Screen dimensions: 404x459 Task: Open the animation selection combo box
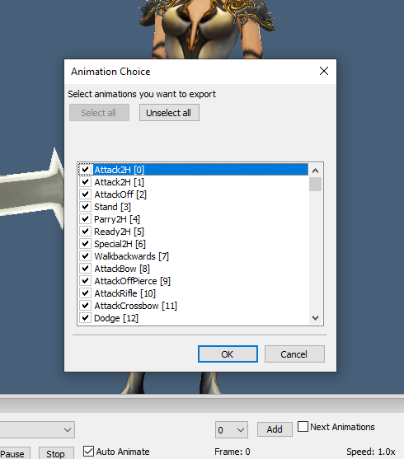(x=37, y=429)
